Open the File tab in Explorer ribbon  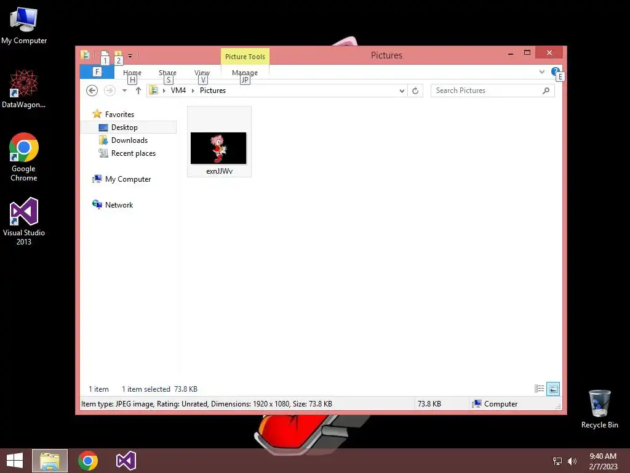tap(97, 72)
